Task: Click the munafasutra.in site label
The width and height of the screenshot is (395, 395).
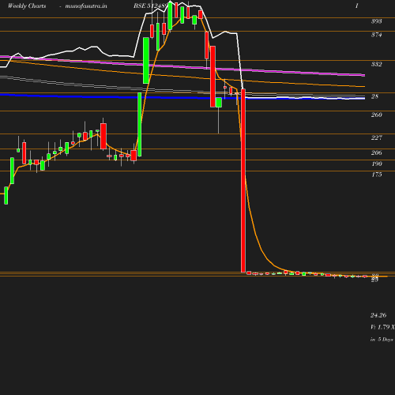Action: click(86, 6)
